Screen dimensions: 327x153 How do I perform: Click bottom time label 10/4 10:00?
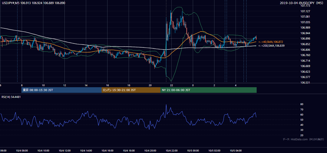(x=43, y=151)
